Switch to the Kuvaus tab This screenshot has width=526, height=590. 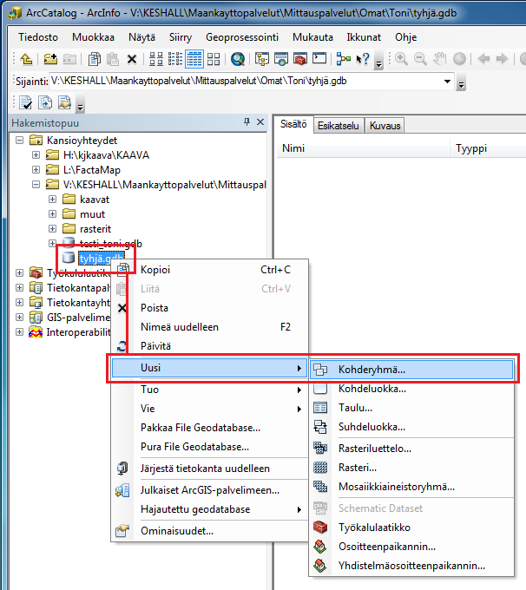tap(385, 126)
